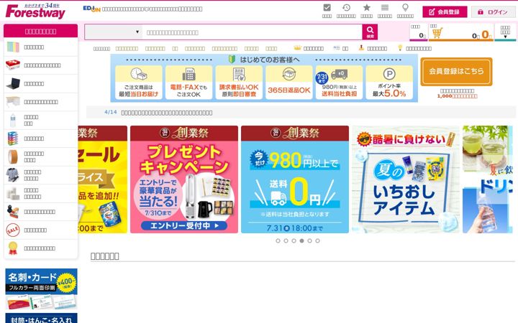Expand the teal dropdown beside the cart
518x323 pixels.
(x=505, y=32)
